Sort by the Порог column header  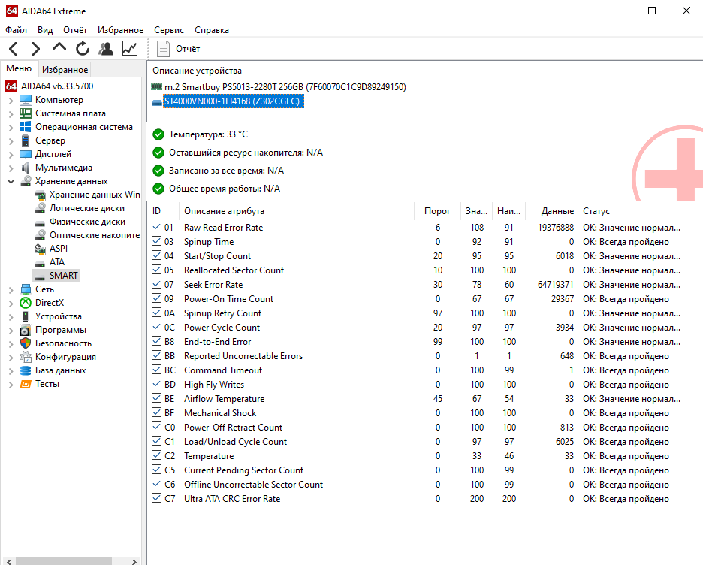point(437,211)
